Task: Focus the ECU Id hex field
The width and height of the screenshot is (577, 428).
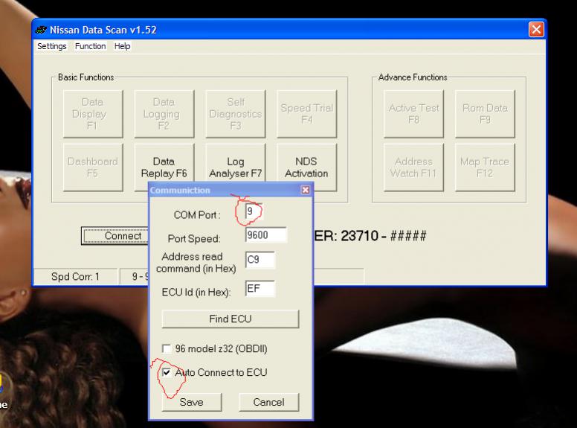Action: (260, 288)
